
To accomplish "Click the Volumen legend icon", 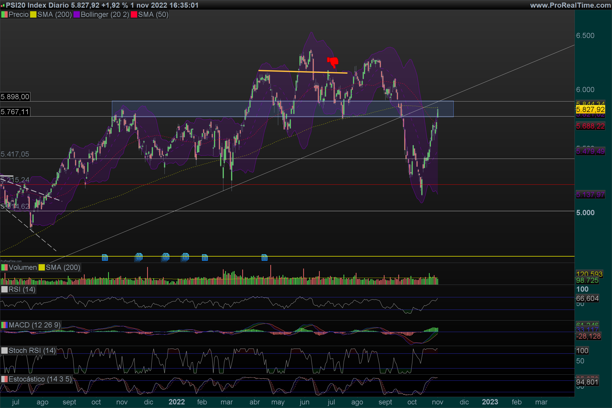I will coord(4,267).
